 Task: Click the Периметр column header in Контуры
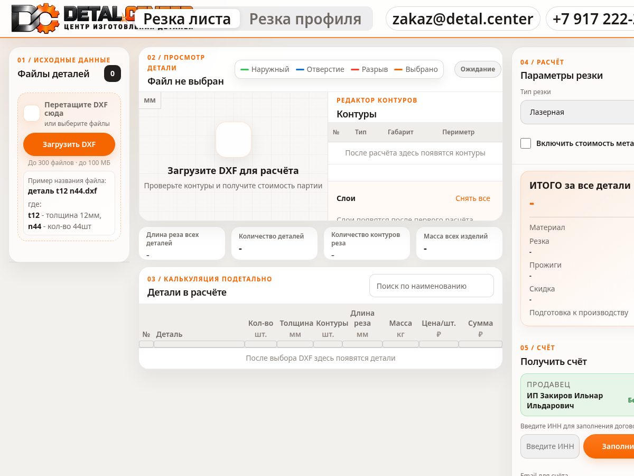[459, 132]
